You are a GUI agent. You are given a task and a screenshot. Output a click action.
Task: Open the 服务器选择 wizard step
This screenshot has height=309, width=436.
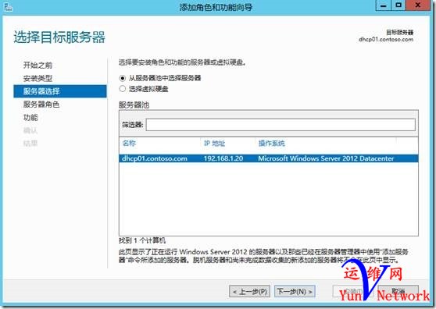tap(60, 91)
